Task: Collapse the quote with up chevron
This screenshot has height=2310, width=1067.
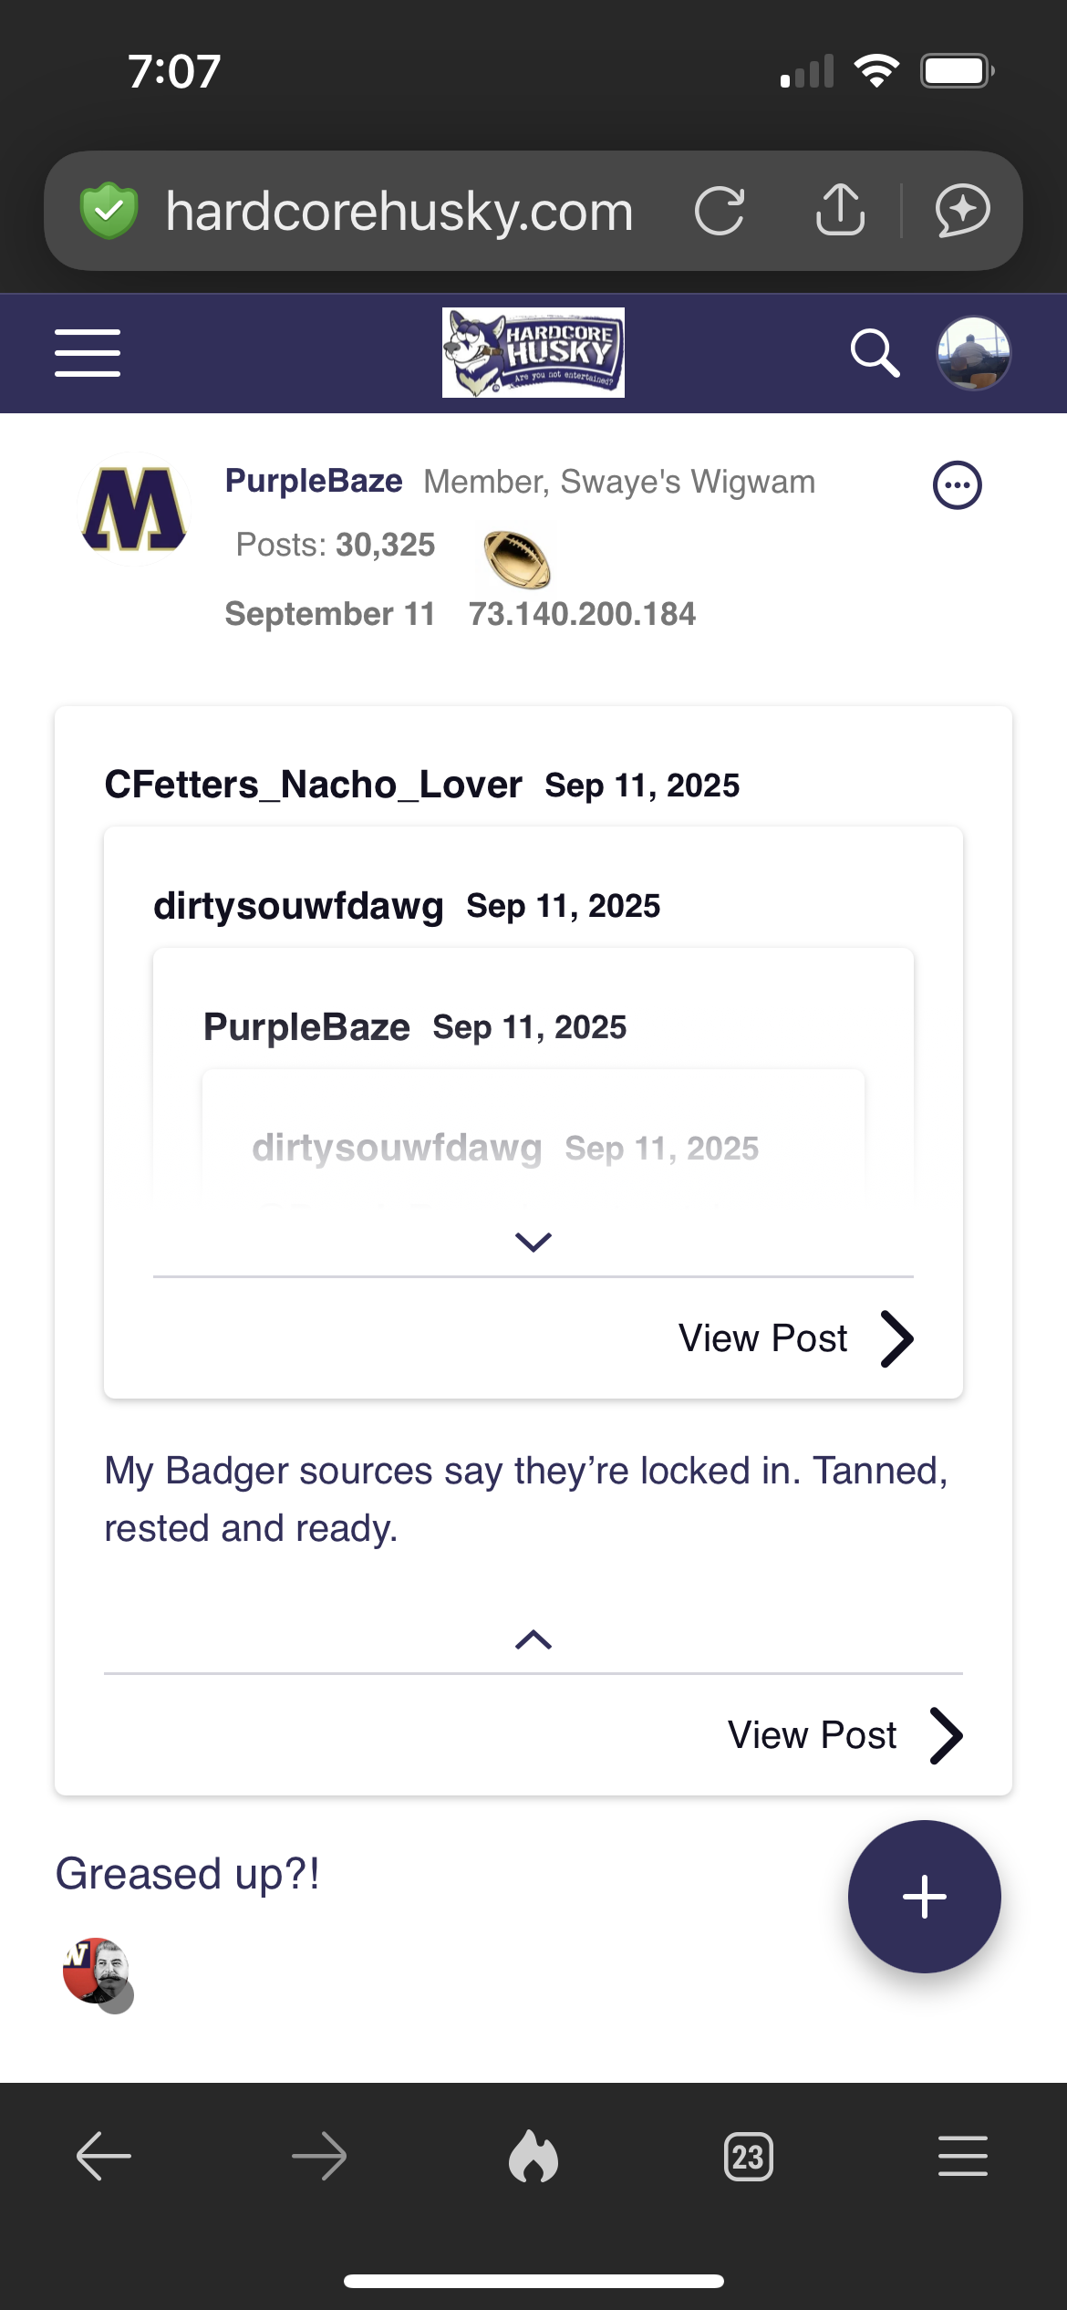Action: (x=533, y=1639)
